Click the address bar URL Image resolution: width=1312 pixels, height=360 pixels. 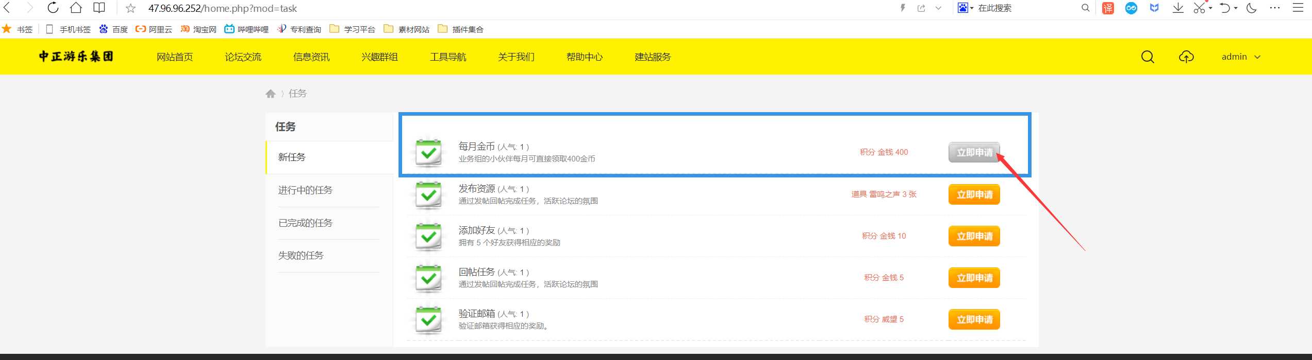point(222,8)
